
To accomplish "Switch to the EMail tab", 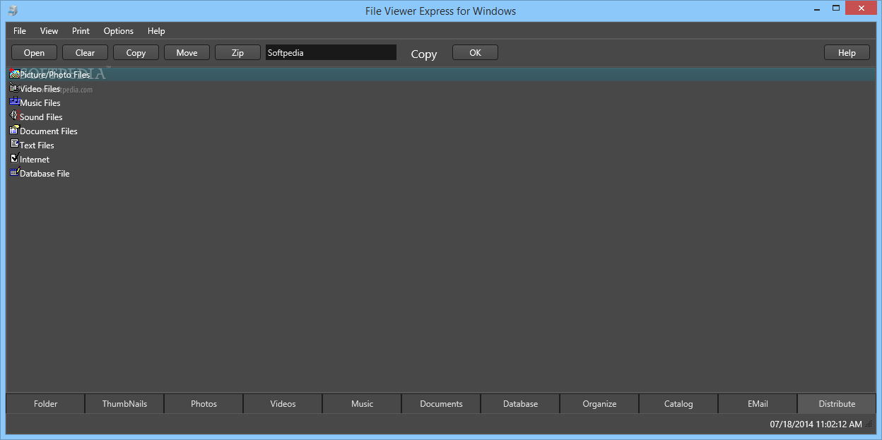I will (x=758, y=403).
